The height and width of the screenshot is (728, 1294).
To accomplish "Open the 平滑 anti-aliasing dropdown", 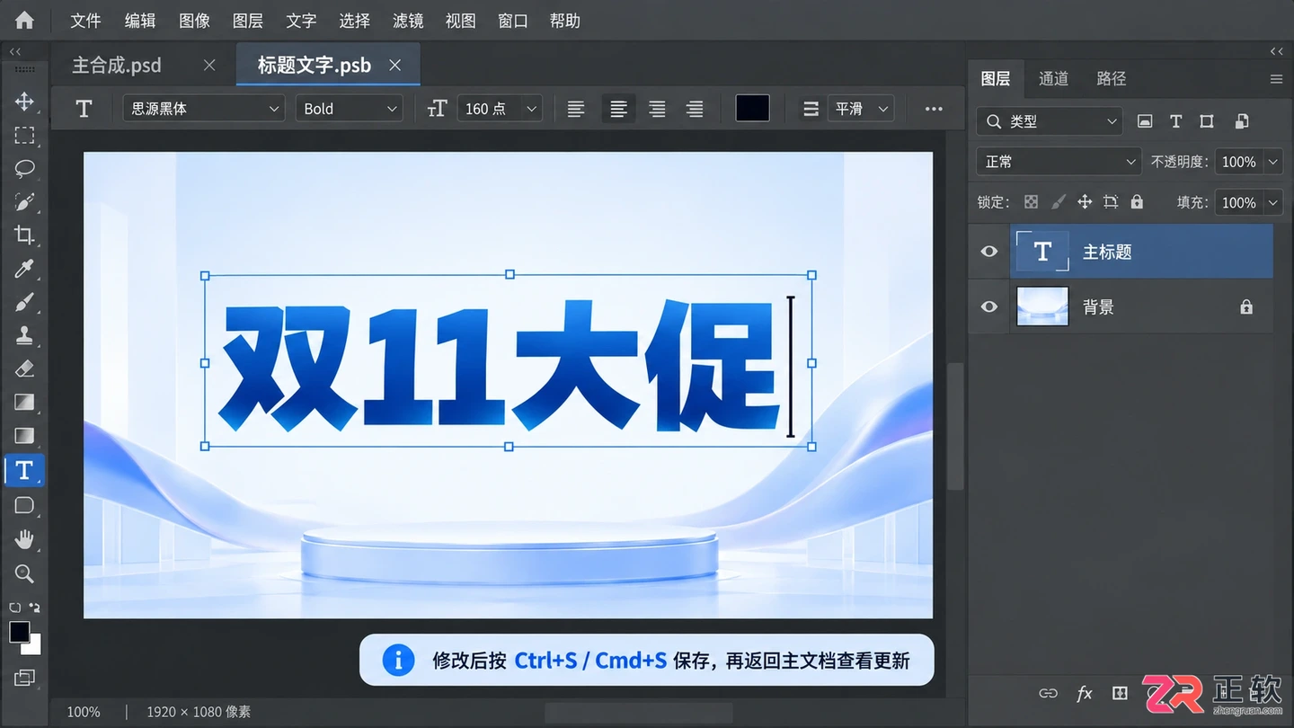I will pyautogui.click(x=859, y=109).
